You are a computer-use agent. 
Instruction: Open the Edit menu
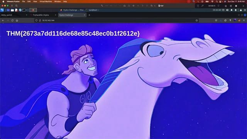click(x=29, y=2)
